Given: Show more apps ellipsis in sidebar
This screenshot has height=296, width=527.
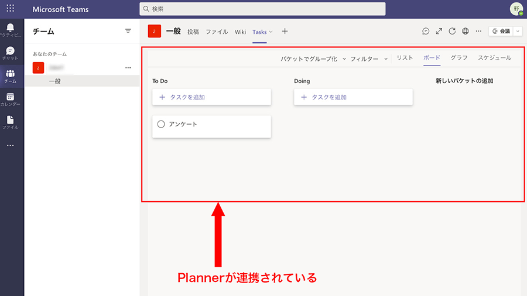Looking at the screenshot, I should point(11,146).
